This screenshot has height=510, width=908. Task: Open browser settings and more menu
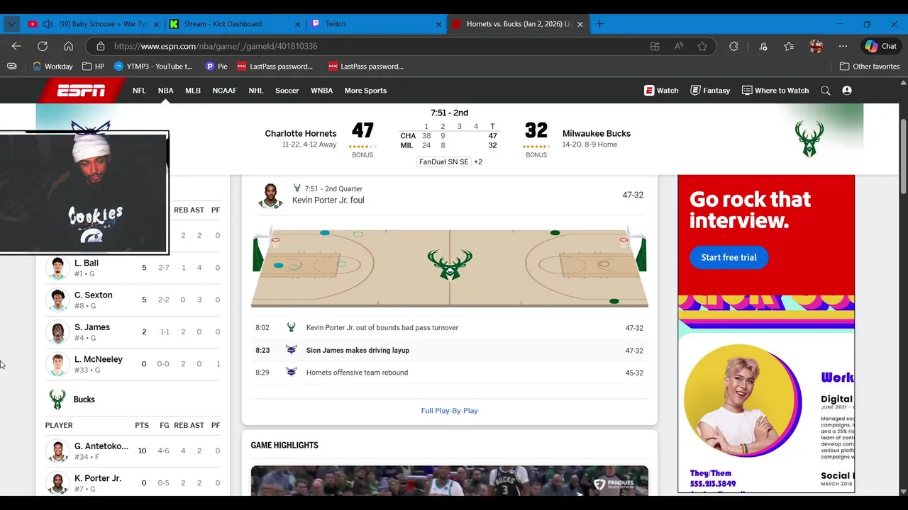843,46
